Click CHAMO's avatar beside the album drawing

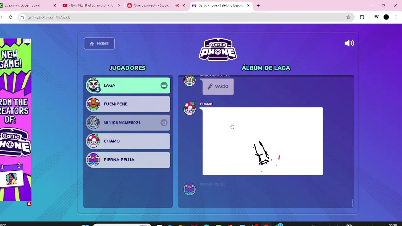tap(189, 108)
